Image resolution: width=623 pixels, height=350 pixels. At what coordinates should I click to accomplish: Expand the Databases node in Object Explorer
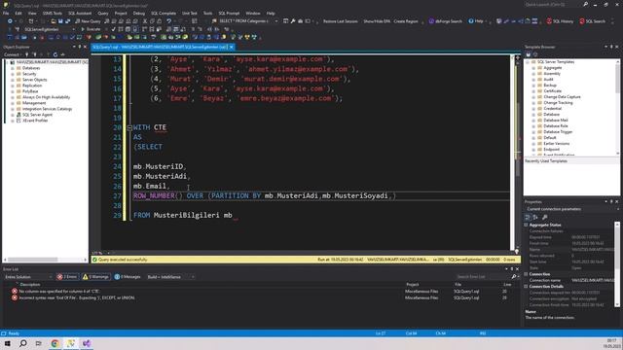13,68
